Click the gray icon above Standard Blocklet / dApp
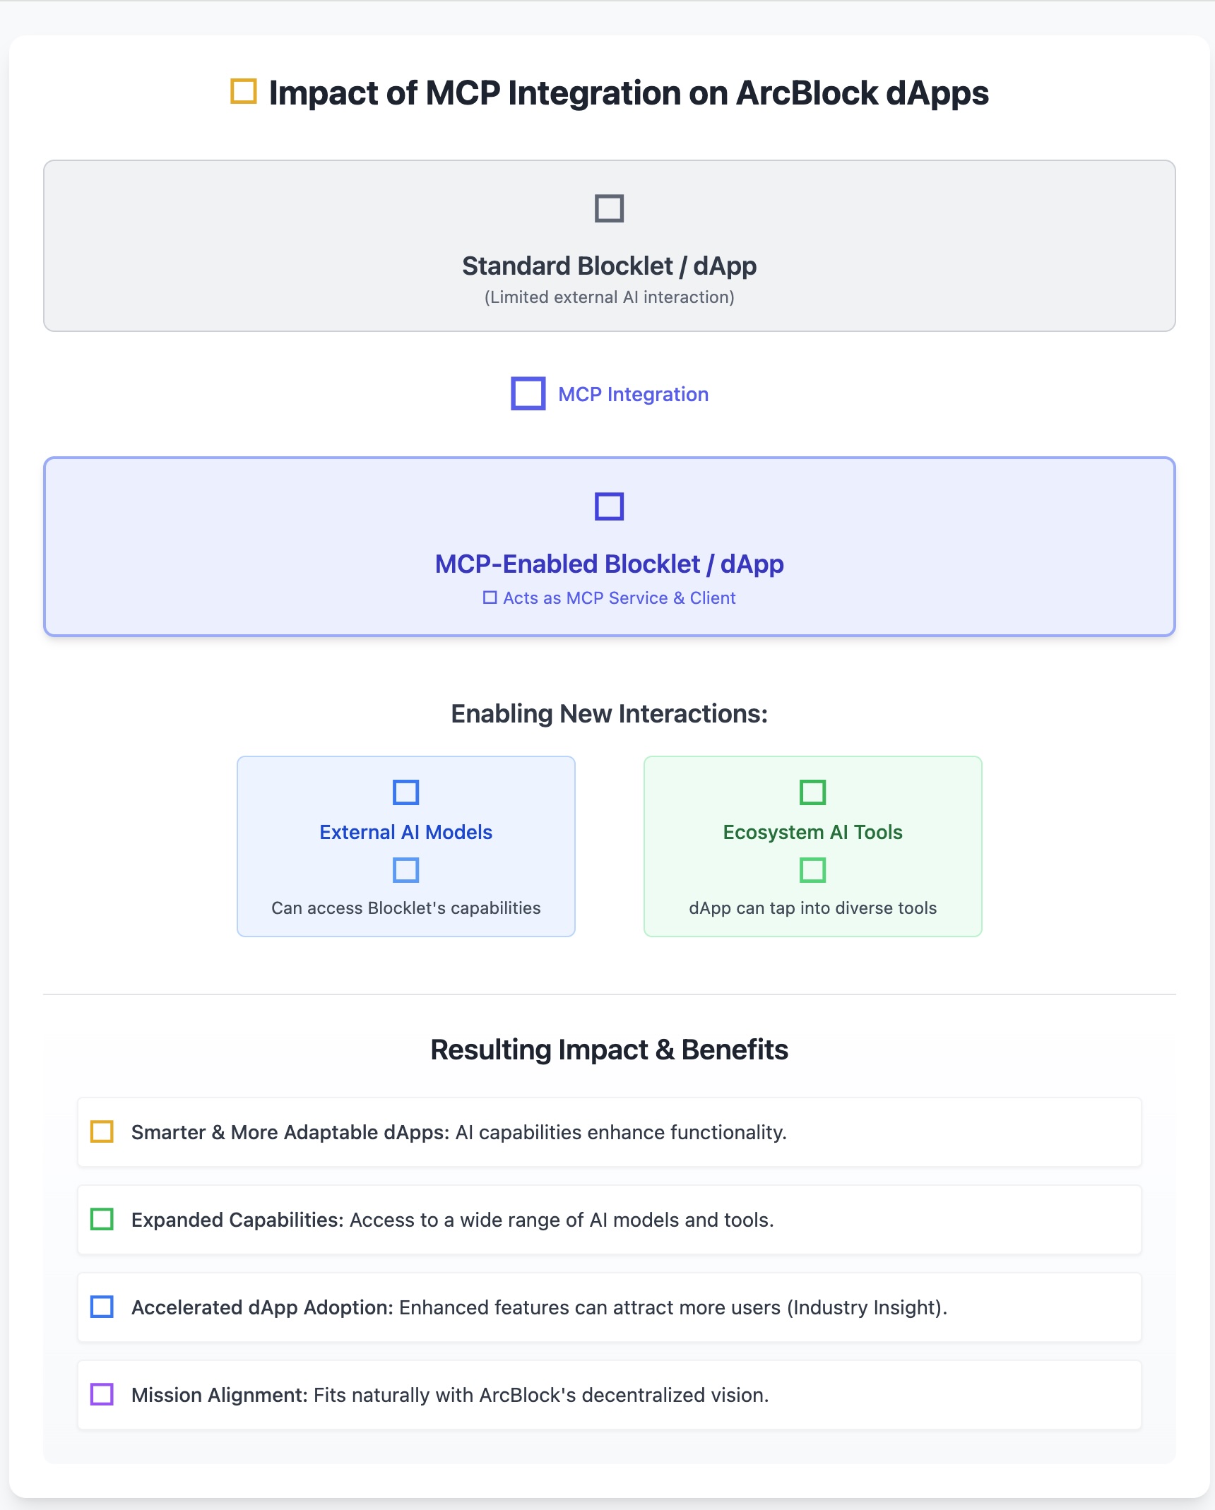 click(609, 208)
